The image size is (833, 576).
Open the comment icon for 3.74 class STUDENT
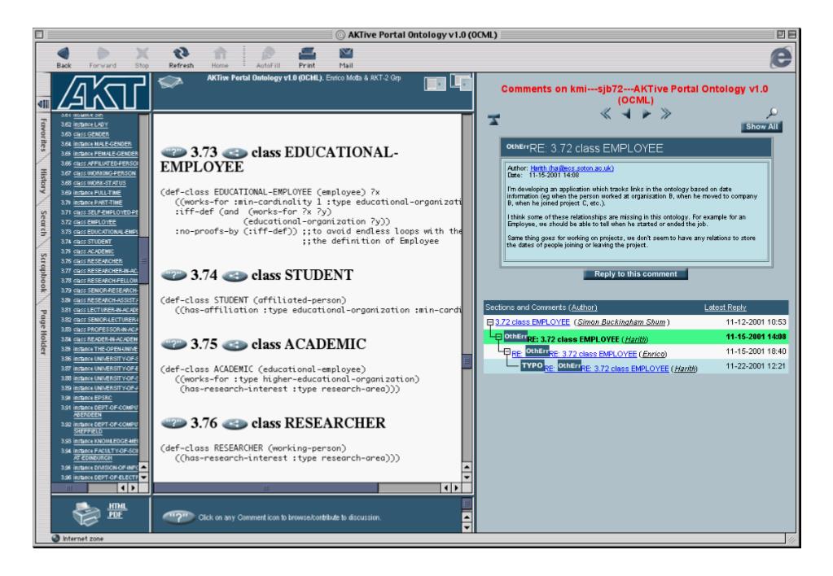(x=173, y=276)
